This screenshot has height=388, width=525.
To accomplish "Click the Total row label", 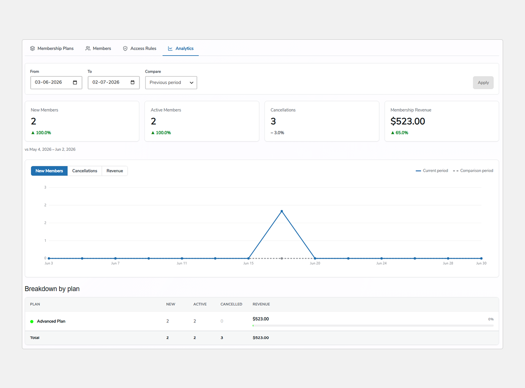I will point(35,338).
